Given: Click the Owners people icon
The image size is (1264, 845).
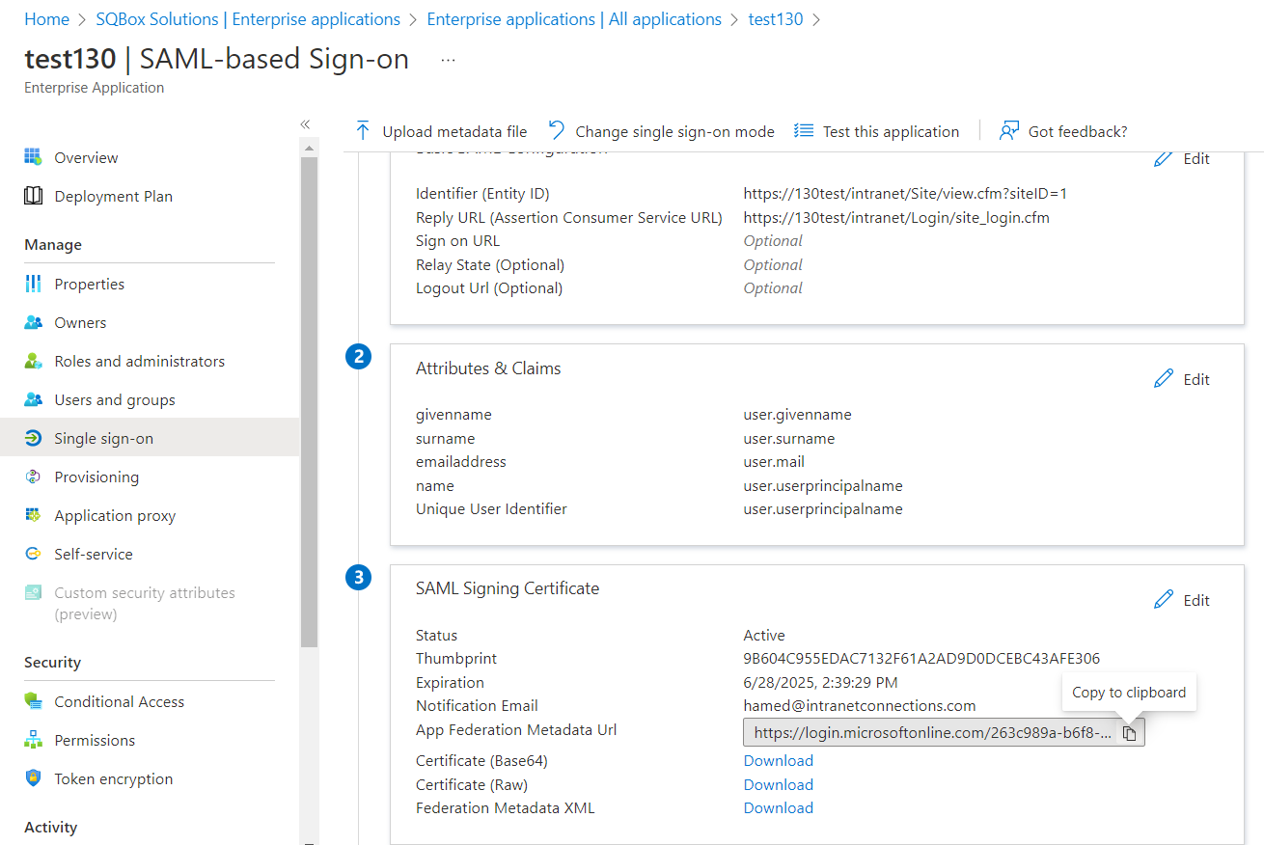Looking at the screenshot, I should tap(33, 322).
